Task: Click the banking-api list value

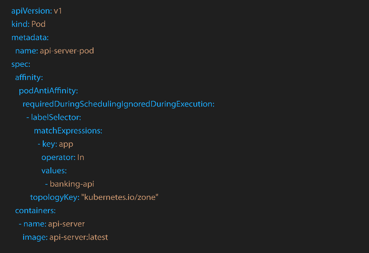Action: 72,184
